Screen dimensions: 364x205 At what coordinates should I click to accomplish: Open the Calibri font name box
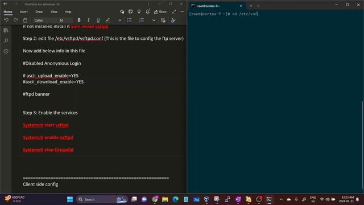pos(44,20)
